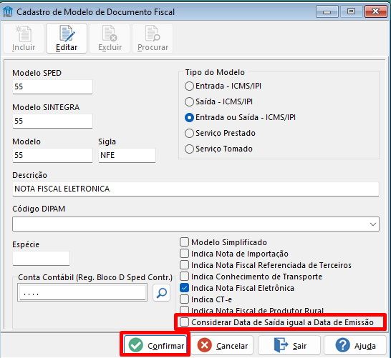Check Indica Nota Fiscal de Produtor Rural

(x=184, y=310)
